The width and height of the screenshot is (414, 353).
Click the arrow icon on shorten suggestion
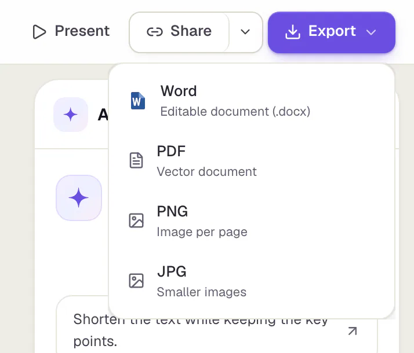pyautogui.click(x=353, y=331)
